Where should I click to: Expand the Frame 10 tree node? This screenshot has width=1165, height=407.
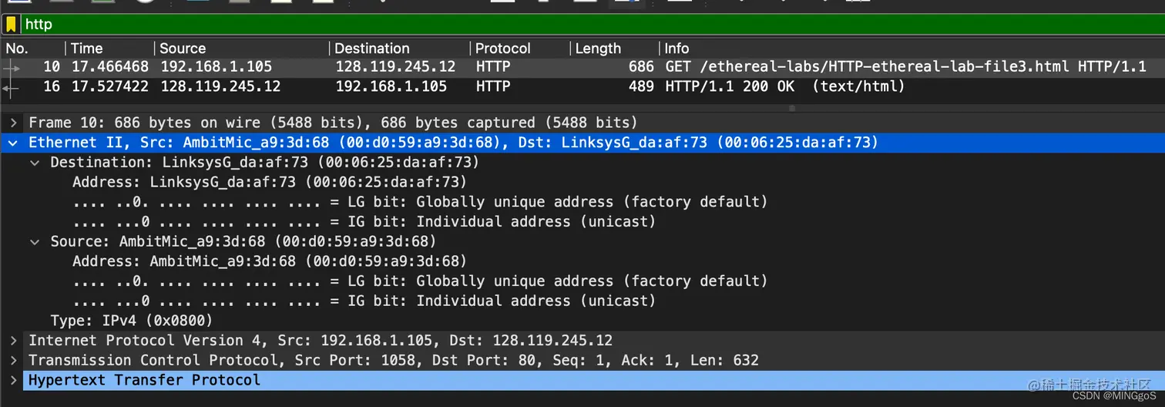pos(13,123)
